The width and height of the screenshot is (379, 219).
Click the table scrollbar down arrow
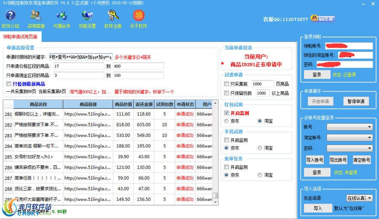tap(215, 202)
